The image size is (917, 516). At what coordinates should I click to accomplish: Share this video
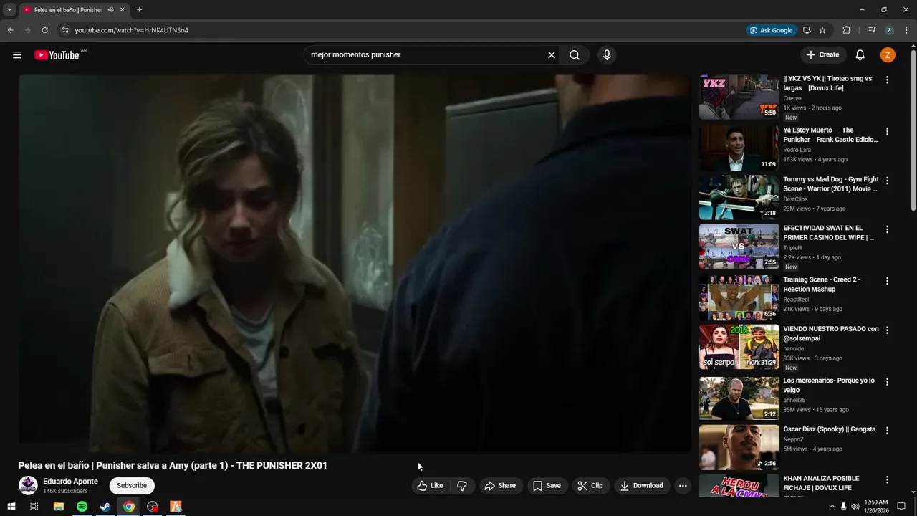tap(500, 486)
